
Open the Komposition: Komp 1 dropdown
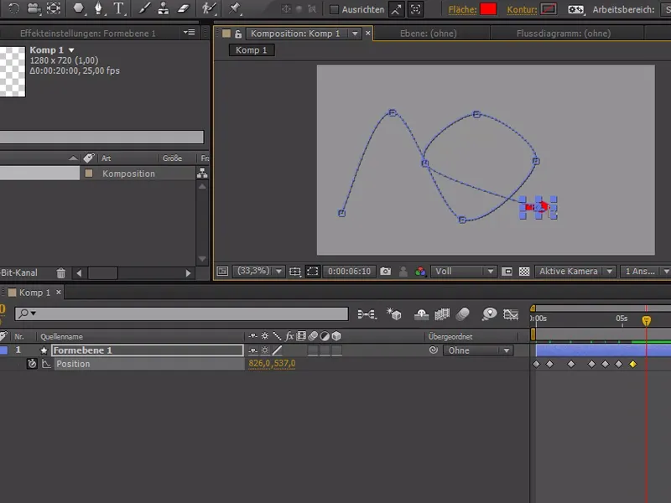tap(355, 34)
